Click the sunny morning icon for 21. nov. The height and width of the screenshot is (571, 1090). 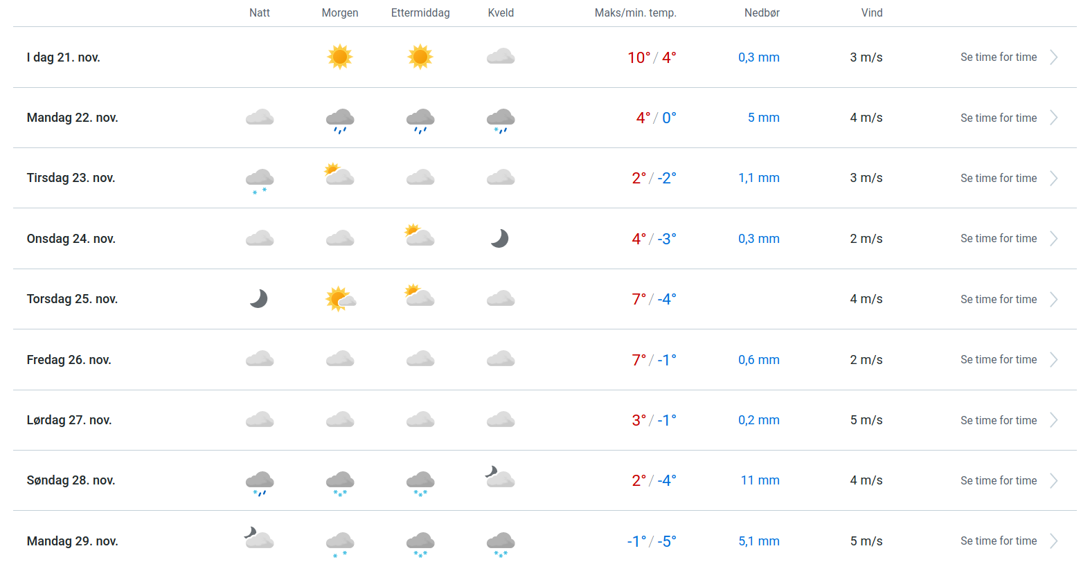pos(340,57)
